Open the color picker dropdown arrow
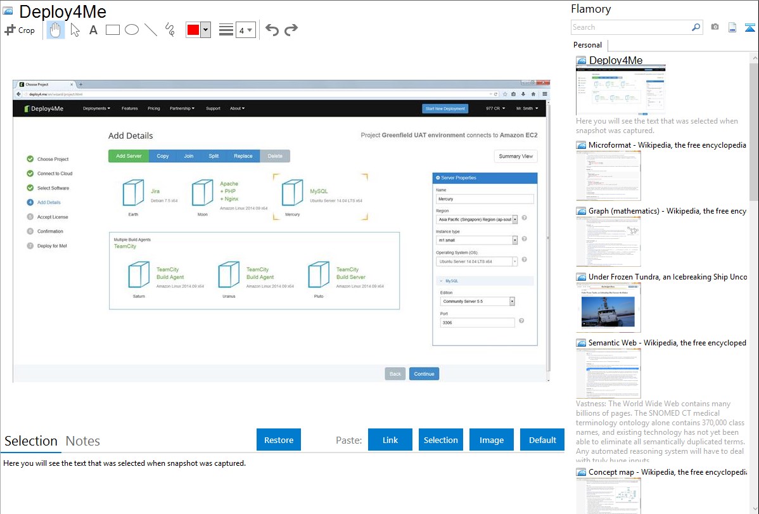Viewport: 759px width, 514px height. coord(206,30)
